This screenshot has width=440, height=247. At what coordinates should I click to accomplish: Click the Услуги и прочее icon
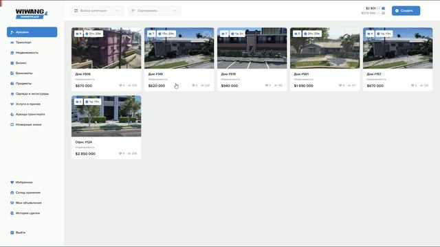pos(12,104)
